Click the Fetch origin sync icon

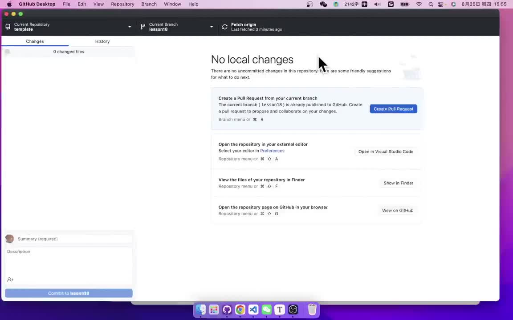pyautogui.click(x=225, y=27)
